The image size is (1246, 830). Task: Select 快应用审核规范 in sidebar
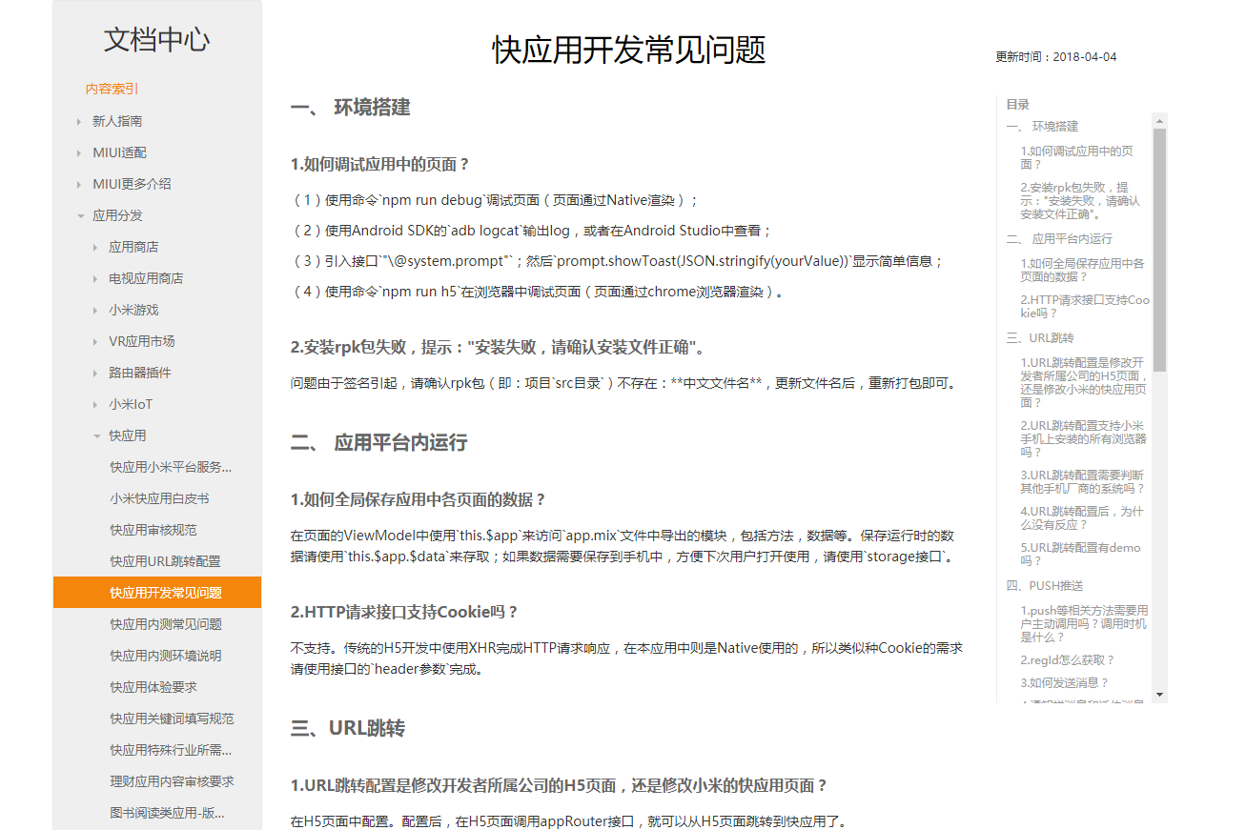click(x=153, y=530)
